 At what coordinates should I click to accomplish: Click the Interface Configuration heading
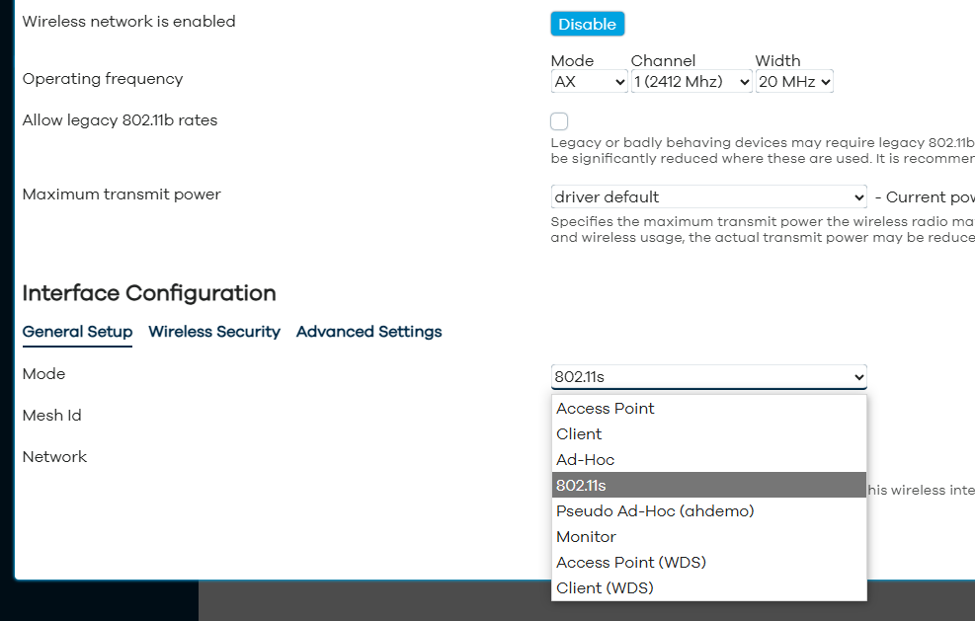149,293
